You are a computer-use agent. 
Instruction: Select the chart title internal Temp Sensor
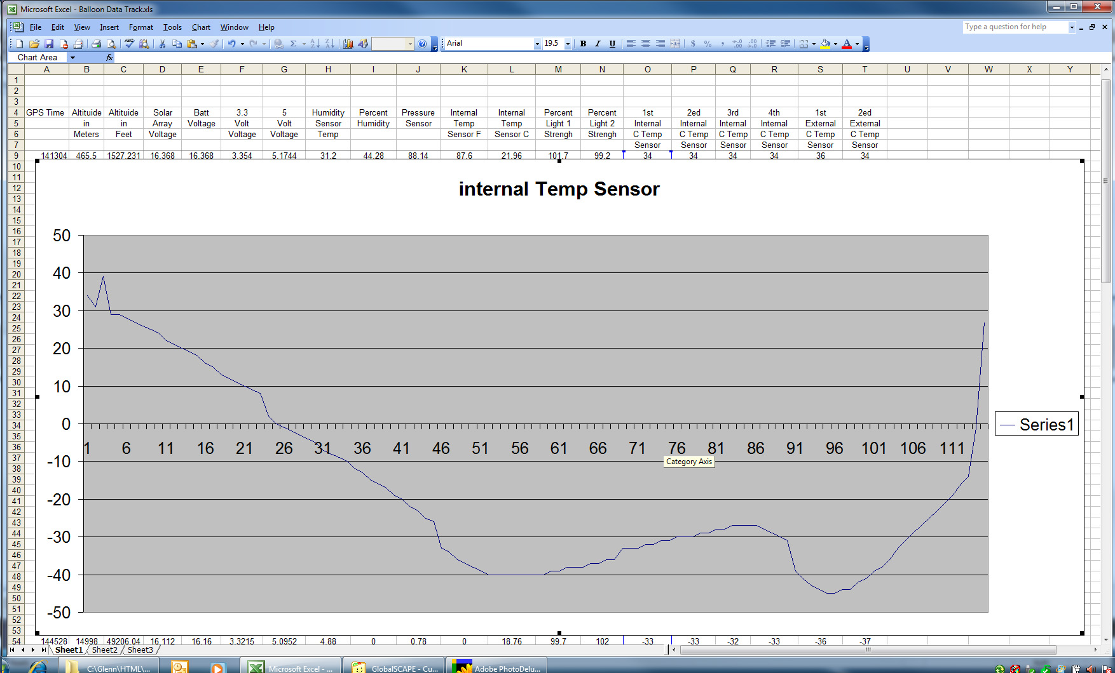click(x=559, y=189)
